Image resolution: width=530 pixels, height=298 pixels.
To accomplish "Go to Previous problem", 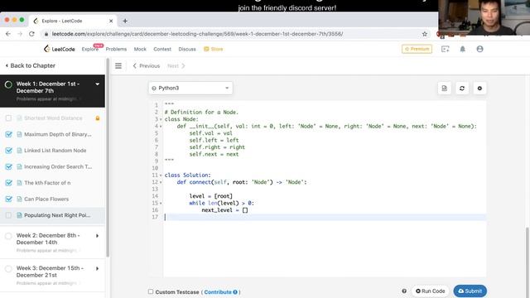I will point(147,66).
